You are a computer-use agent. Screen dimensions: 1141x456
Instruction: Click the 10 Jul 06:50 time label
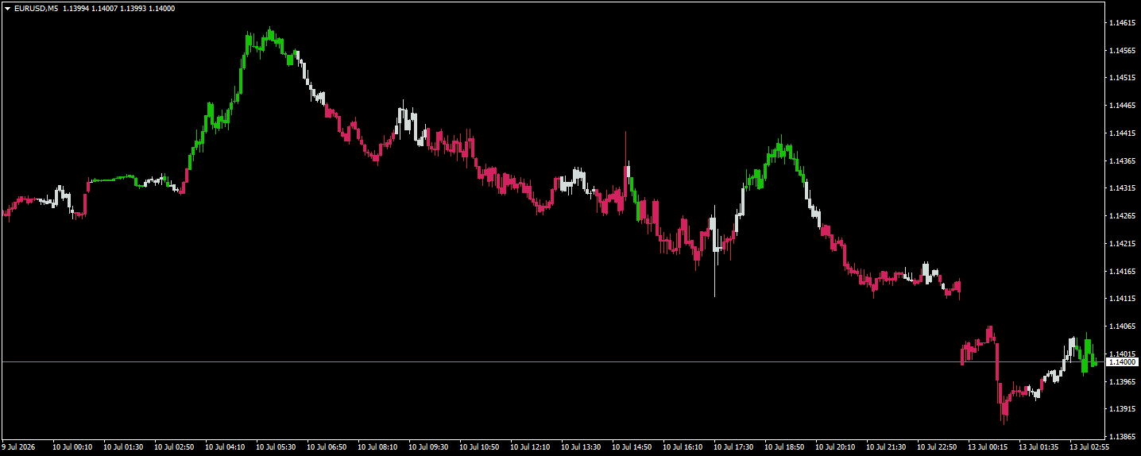[327, 447]
